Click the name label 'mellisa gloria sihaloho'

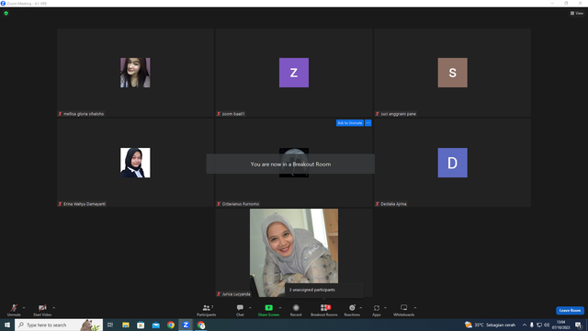(x=84, y=114)
